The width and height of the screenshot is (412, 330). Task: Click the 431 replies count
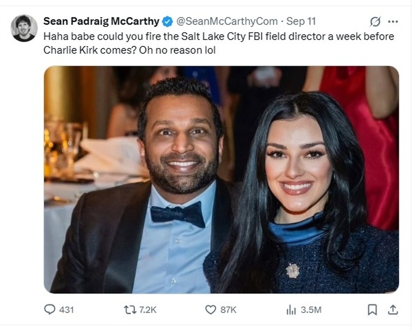tap(66, 309)
